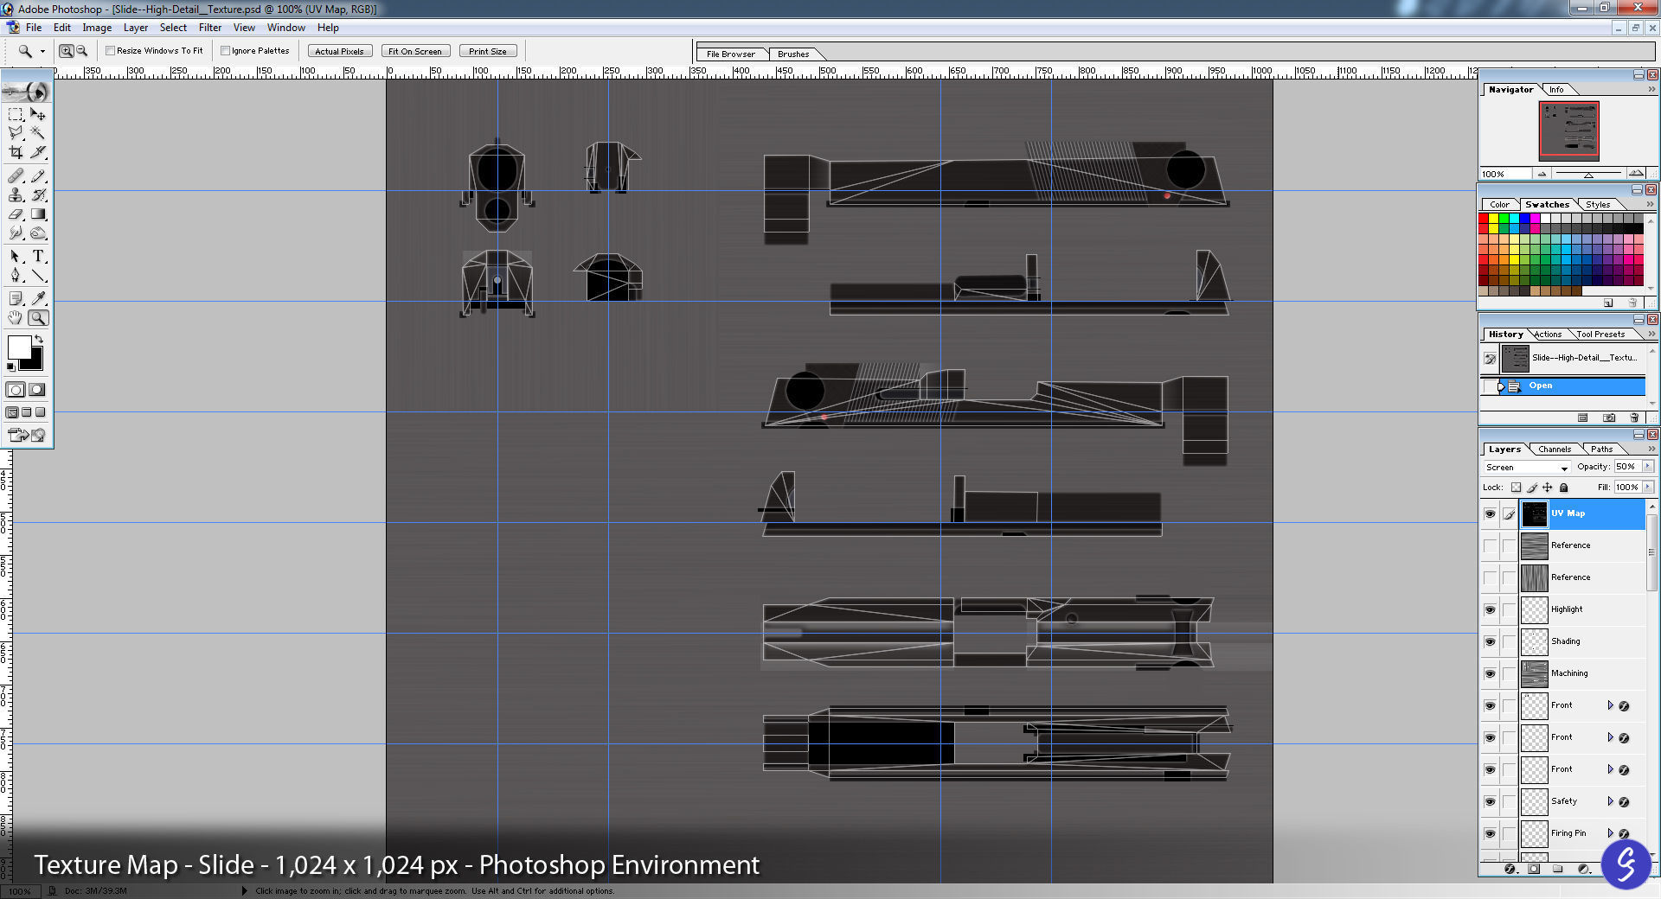This screenshot has height=899, width=1661.
Task: Select the Hand tool
Action: pyautogui.click(x=16, y=318)
